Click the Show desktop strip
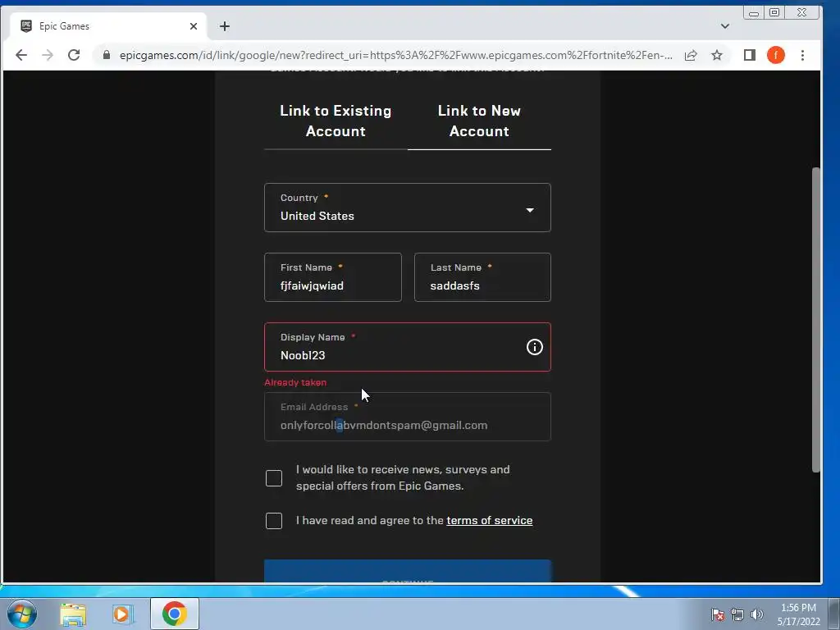840x630 pixels. point(834,614)
